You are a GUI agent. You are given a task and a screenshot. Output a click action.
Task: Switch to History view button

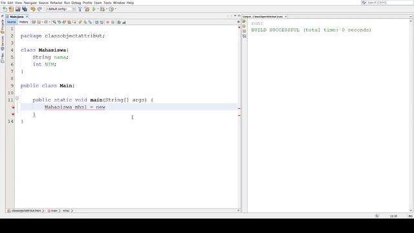pyautogui.click(x=23, y=22)
